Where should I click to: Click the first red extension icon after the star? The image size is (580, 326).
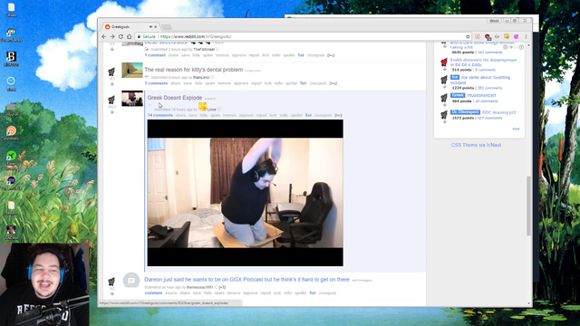(x=478, y=36)
